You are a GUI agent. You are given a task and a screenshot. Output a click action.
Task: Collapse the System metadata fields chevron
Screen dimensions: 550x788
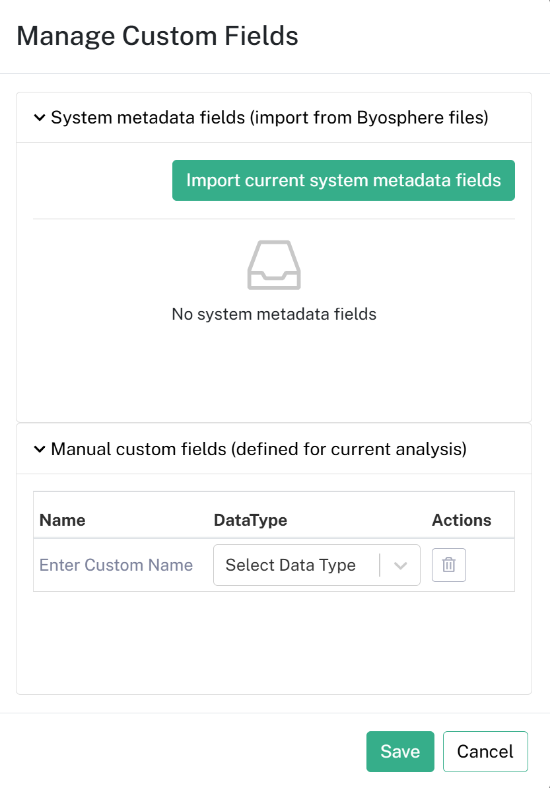click(39, 118)
